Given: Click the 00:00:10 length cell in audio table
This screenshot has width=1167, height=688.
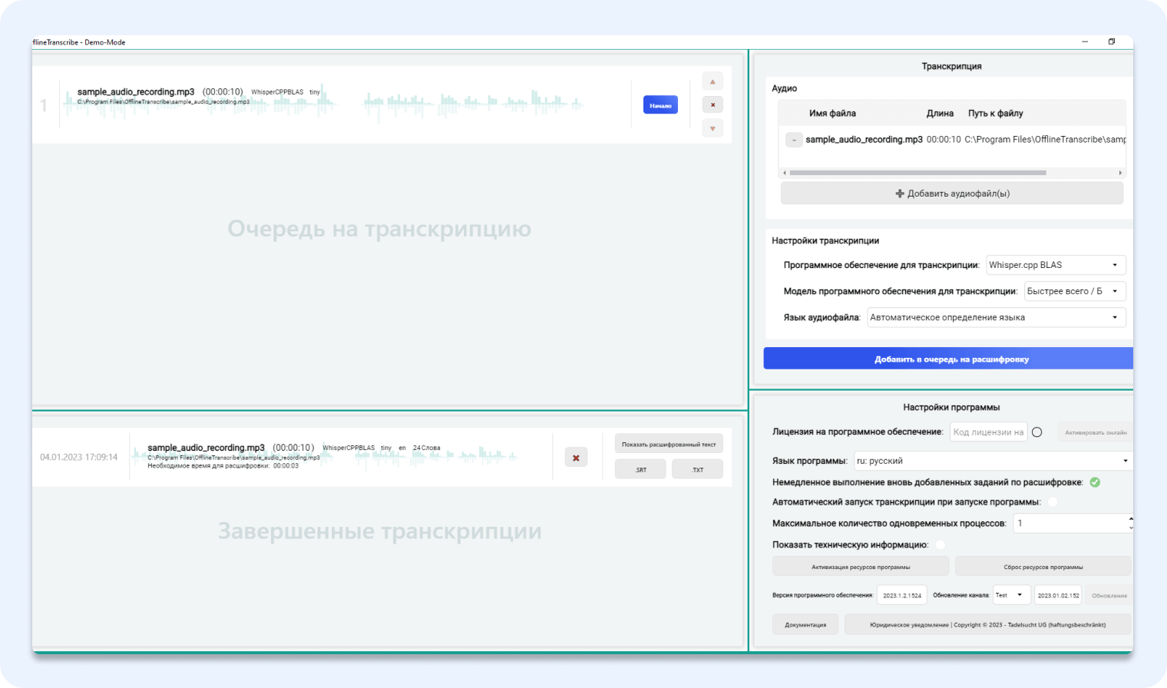Looking at the screenshot, I should 944,140.
